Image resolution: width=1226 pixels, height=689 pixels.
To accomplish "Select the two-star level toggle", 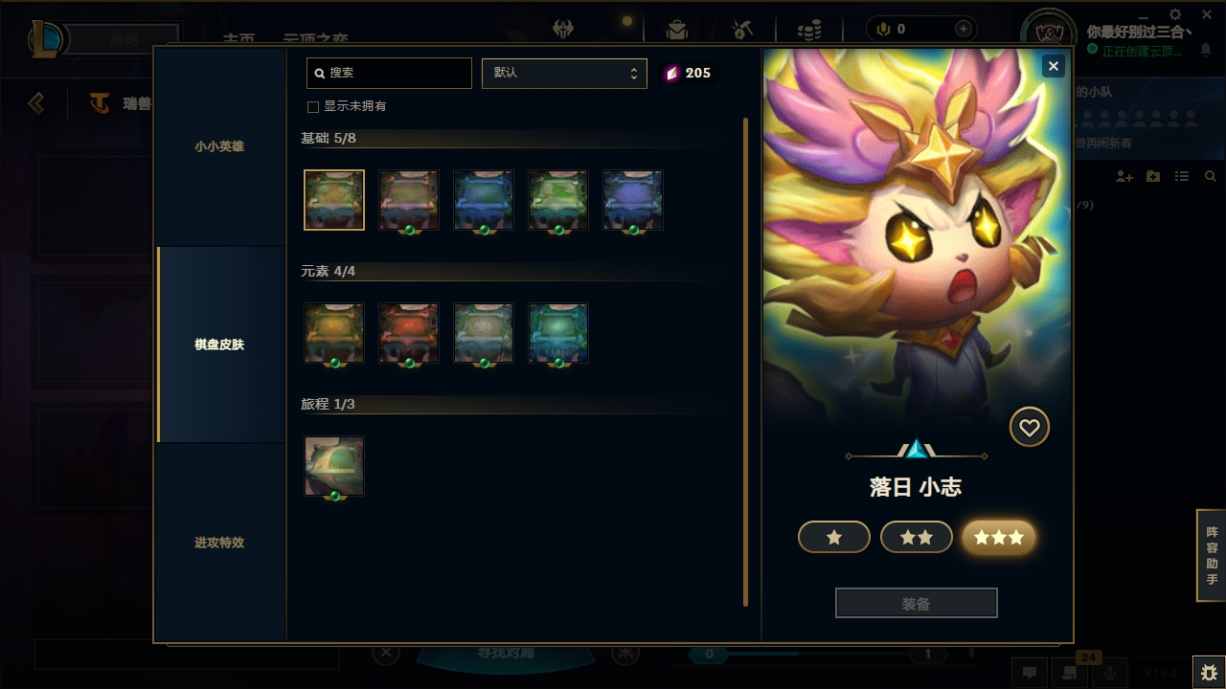I will click(917, 538).
